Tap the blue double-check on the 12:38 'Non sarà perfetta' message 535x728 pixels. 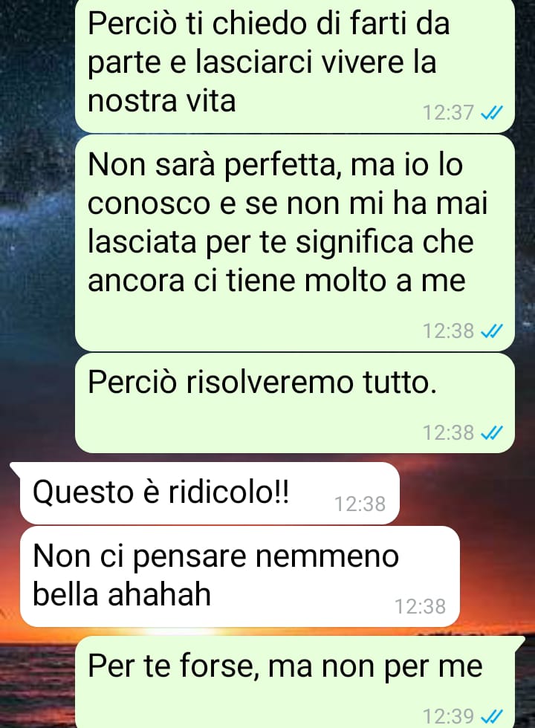[491, 331]
